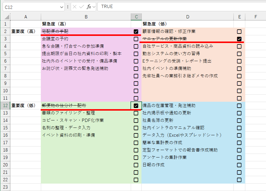The height and width of the screenshot is (191, 266).
Task: Check the 書類のファイリング・整理 checkbox
Action: tap(136, 113)
